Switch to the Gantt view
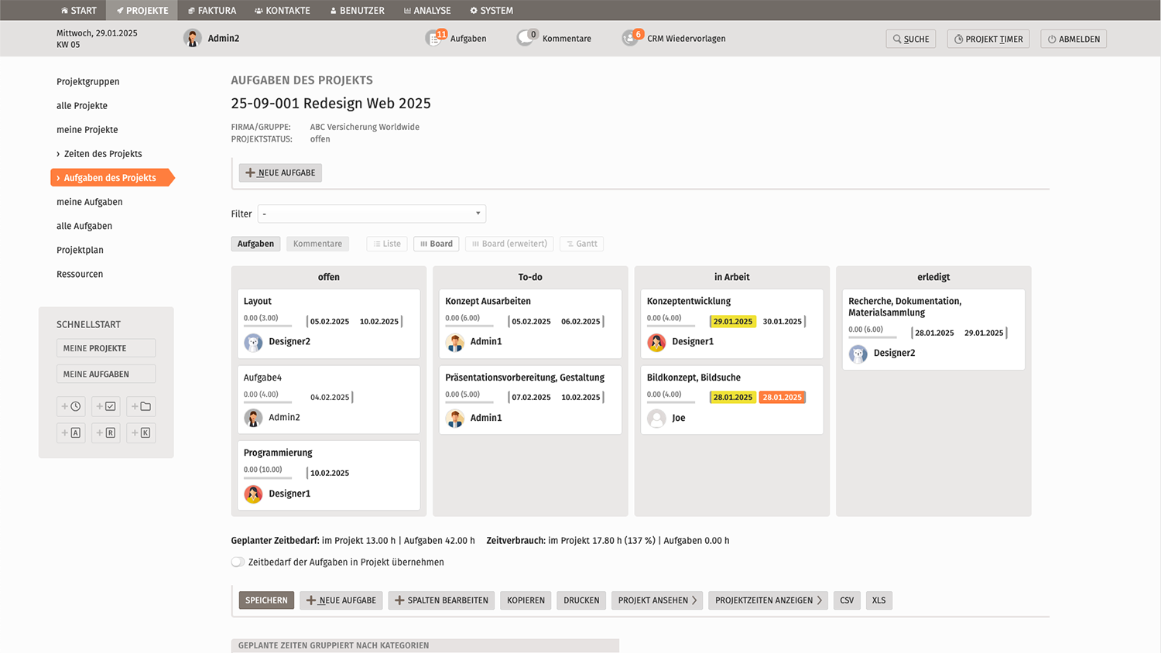Viewport: 1161px width, 653px height. coord(581,244)
